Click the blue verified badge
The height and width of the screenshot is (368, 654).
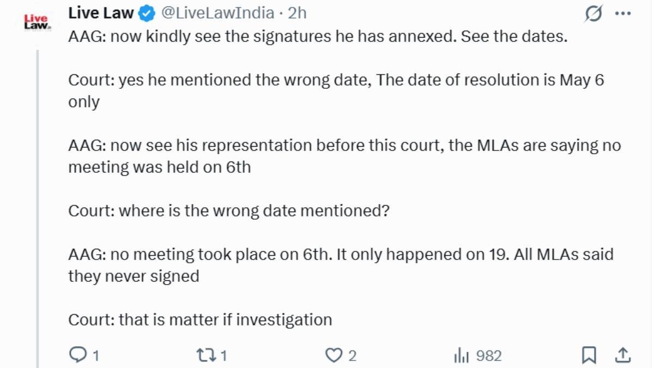pyautogui.click(x=147, y=13)
